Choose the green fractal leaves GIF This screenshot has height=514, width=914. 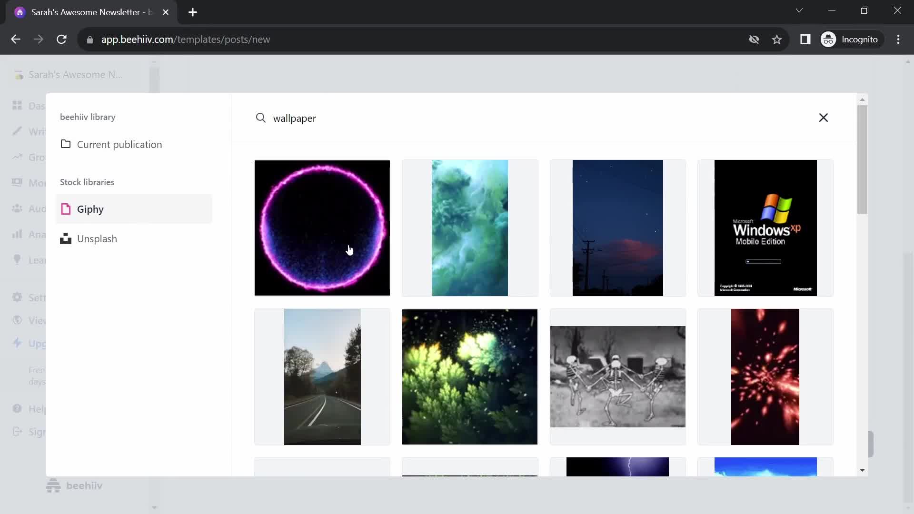click(x=470, y=377)
